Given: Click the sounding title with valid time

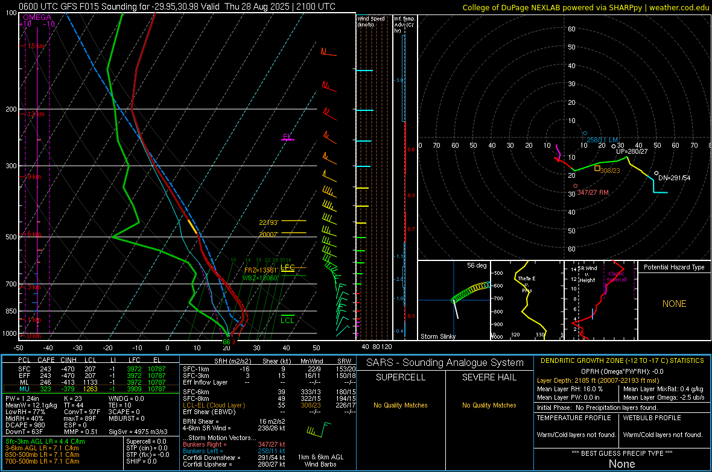Looking at the screenshot, I should pyautogui.click(x=177, y=7).
